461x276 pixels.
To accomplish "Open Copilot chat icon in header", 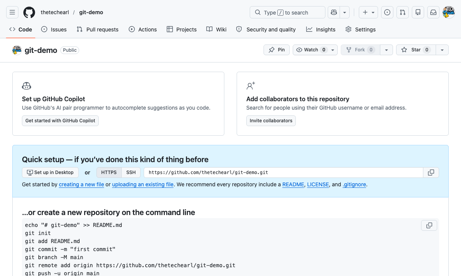I will (x=334, y=12).
